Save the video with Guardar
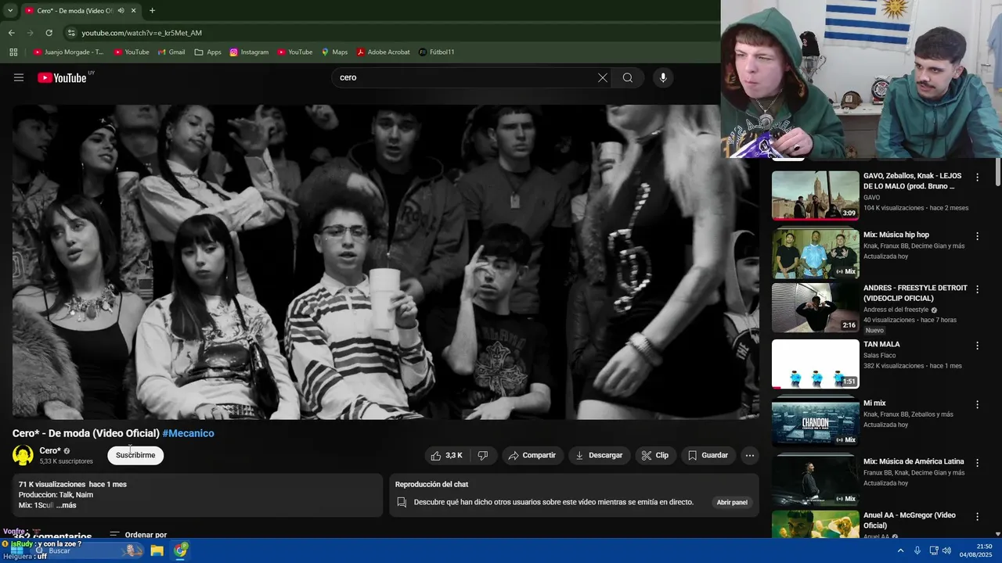Image resolution: width=1002 pixels, height=563 pixels. coord(708,455)
